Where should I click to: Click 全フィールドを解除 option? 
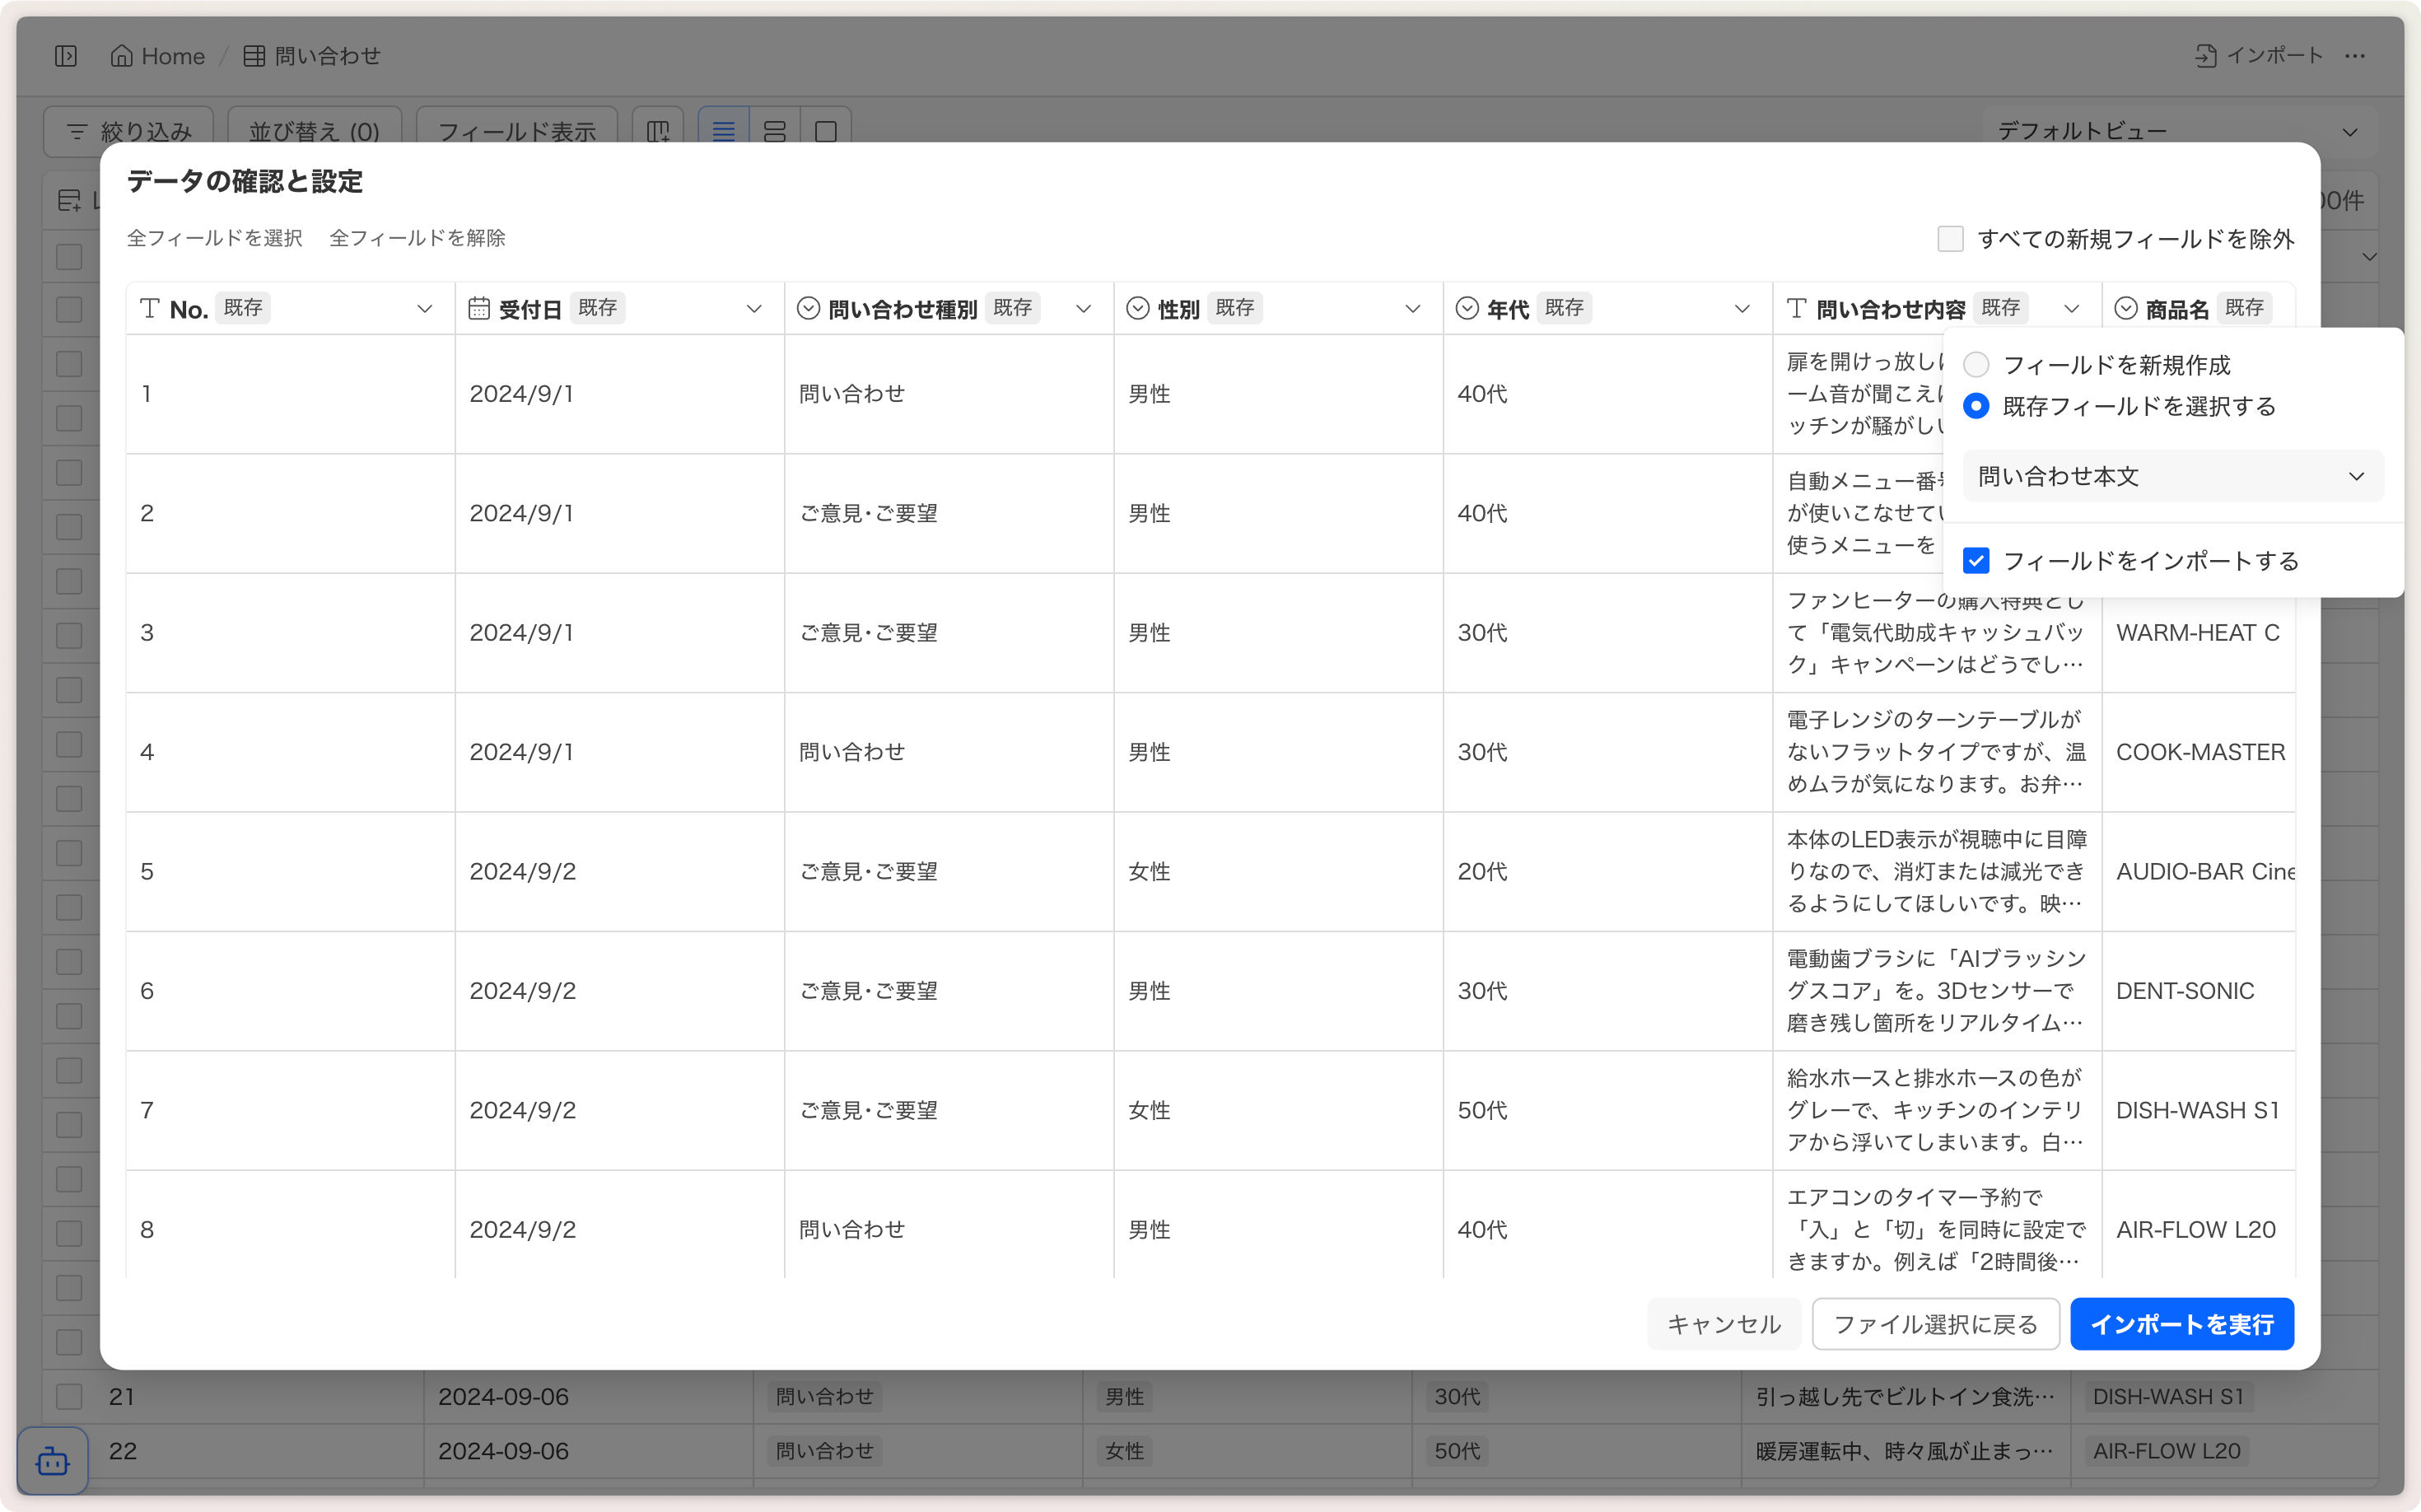(417, 238)
